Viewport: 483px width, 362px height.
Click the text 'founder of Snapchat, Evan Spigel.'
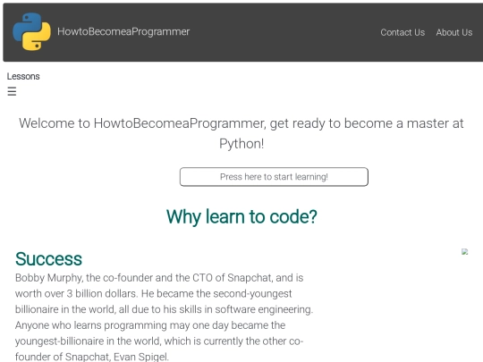92,357
